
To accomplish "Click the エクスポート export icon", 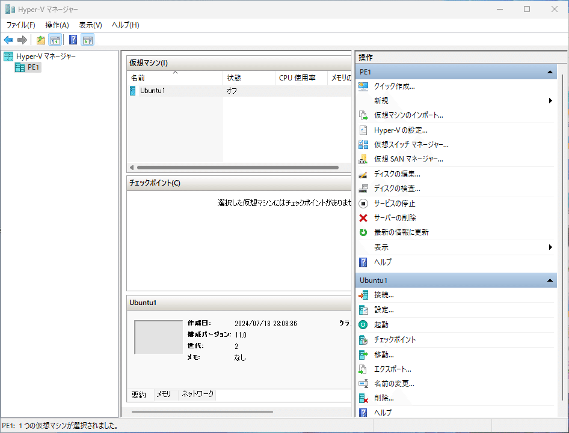I will click(363, 369).
